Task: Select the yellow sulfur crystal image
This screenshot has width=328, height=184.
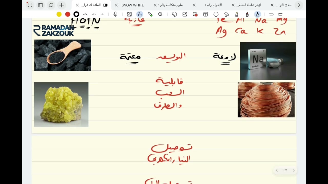Action: 61,105
